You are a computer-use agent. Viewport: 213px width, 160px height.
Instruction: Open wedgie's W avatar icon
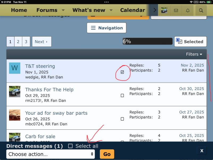[15, 68]
